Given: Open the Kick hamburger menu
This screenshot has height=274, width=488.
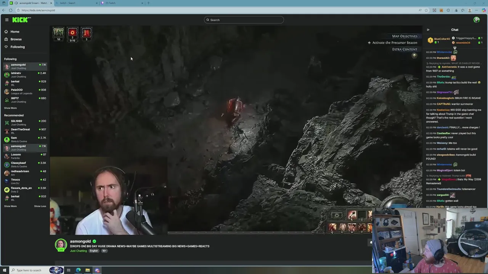Looking at the screenshot, I should click(x=6, y=20).
